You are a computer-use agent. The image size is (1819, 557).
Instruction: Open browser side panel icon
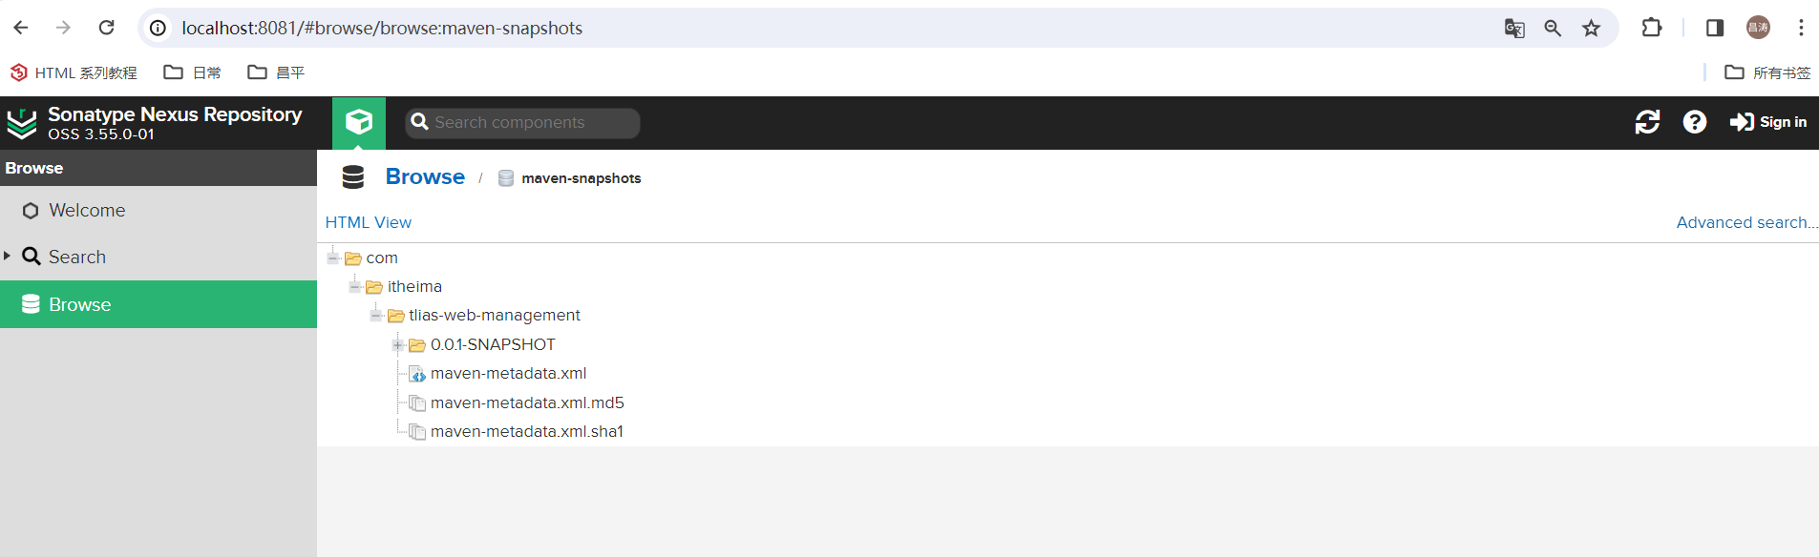(1715, 28)
